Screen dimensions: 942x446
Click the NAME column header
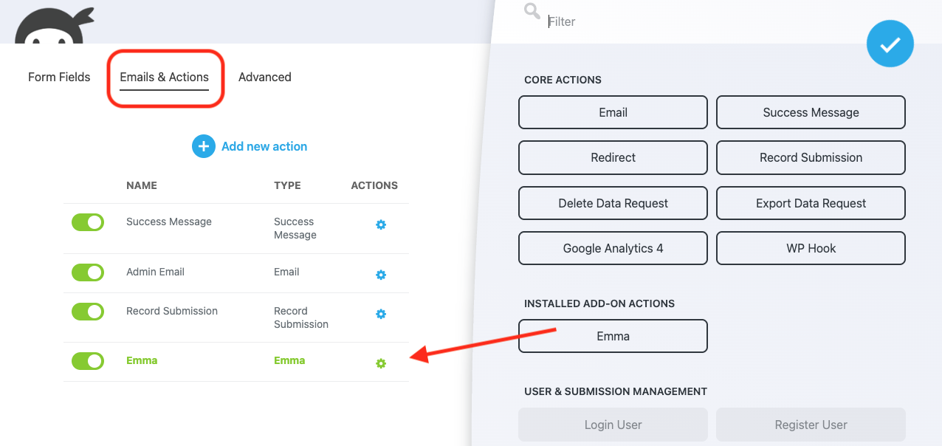coord(142,185)
